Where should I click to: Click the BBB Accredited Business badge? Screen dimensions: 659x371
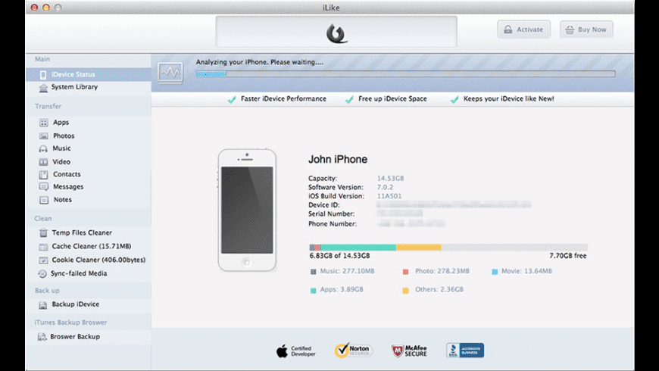(x=465, y=350)
